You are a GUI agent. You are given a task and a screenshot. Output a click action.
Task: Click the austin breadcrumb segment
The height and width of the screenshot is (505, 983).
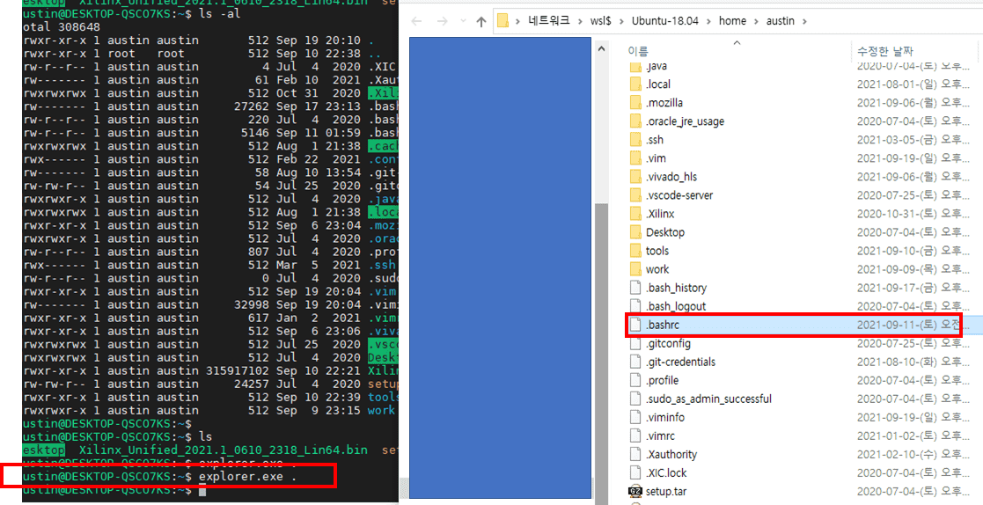780,21
